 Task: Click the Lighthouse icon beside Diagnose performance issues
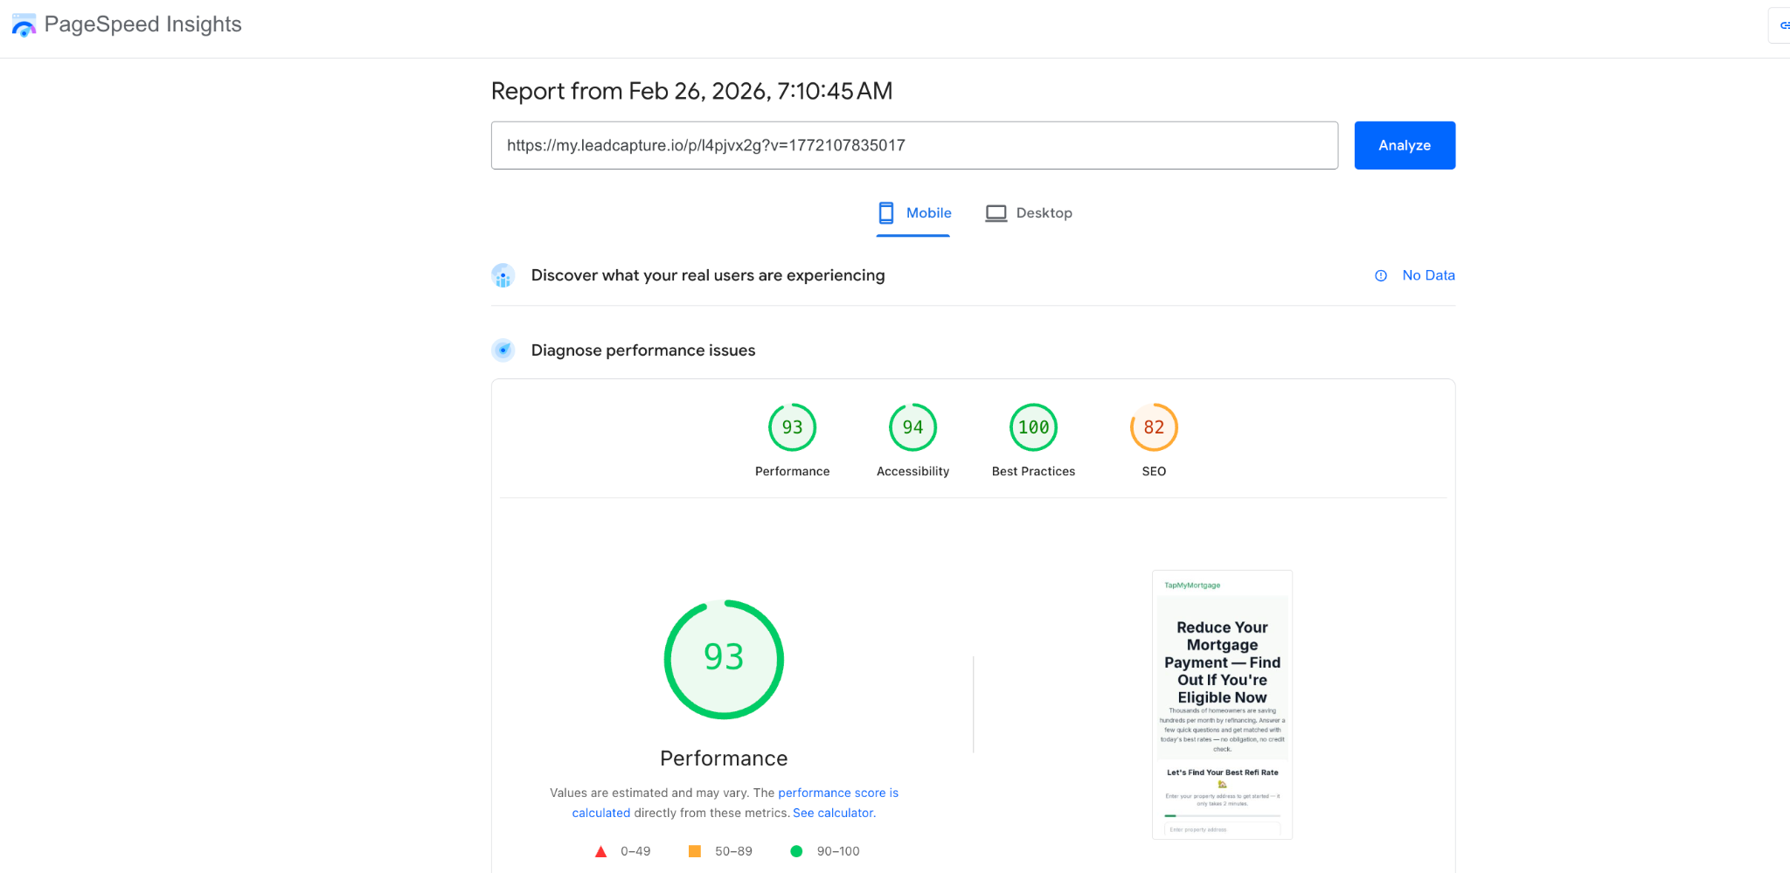click(x=503, y=350)
